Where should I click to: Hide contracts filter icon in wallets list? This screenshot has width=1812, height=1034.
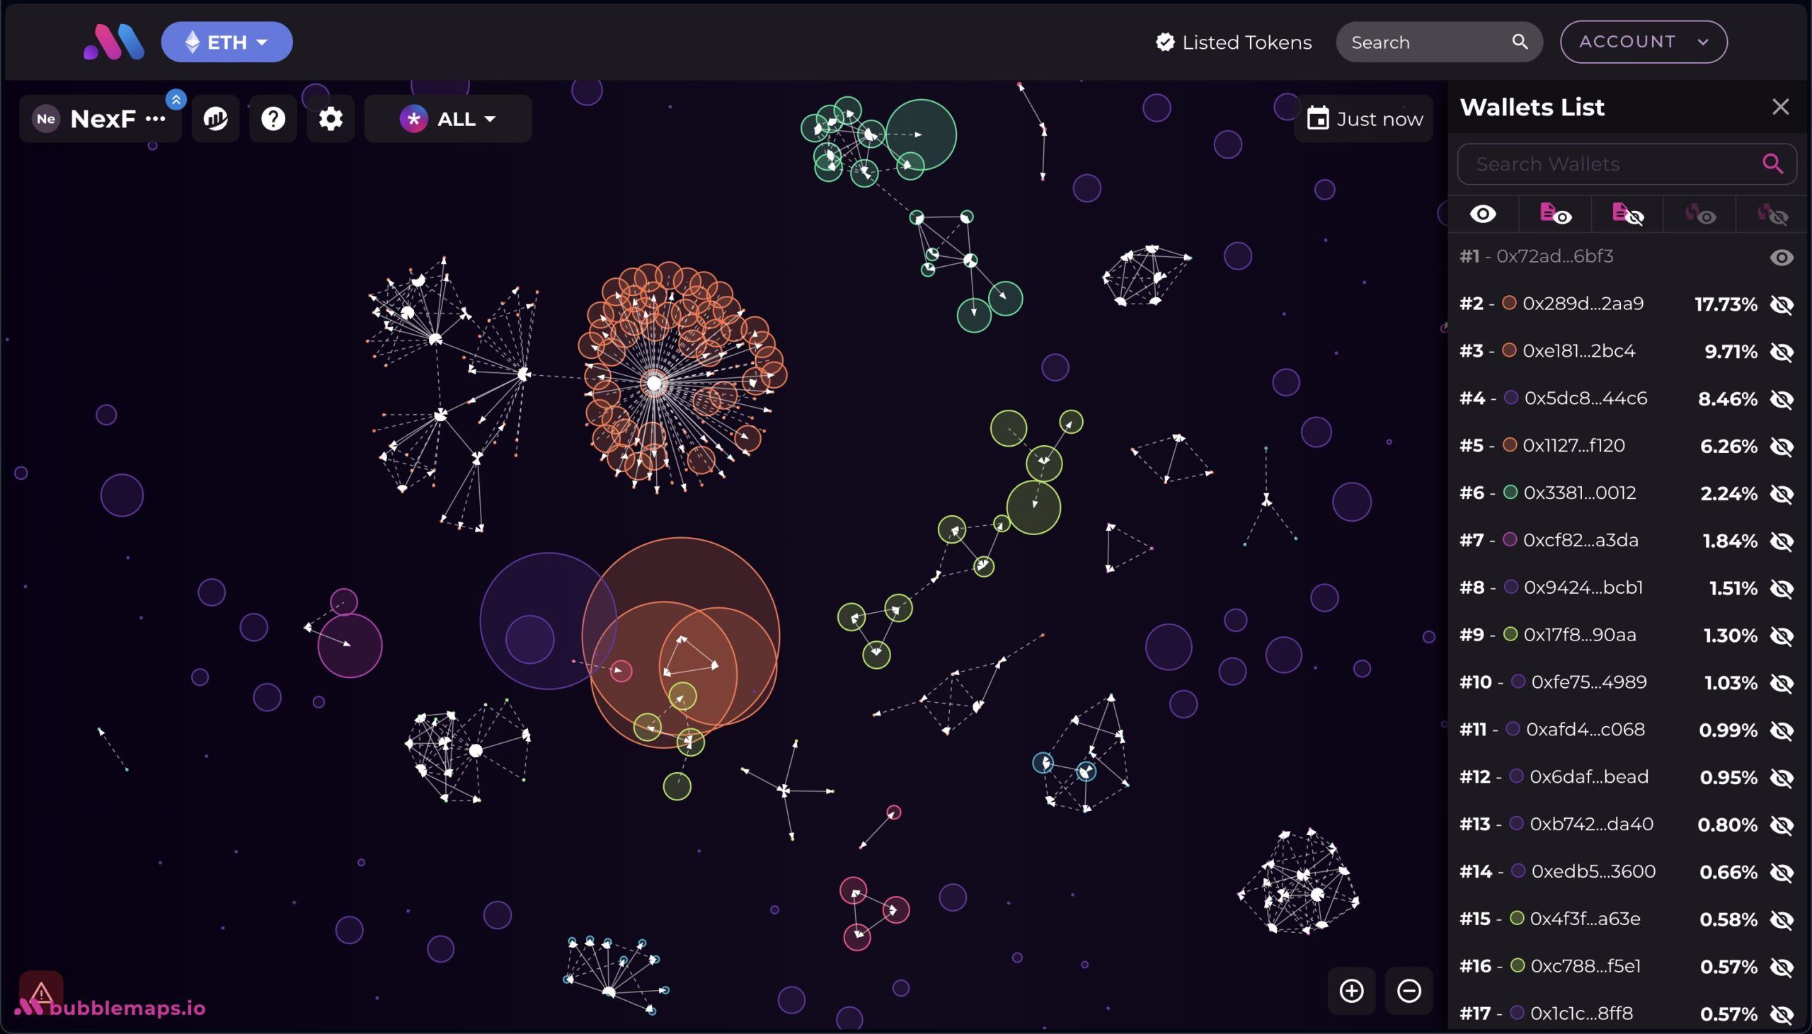[1627, 214]
